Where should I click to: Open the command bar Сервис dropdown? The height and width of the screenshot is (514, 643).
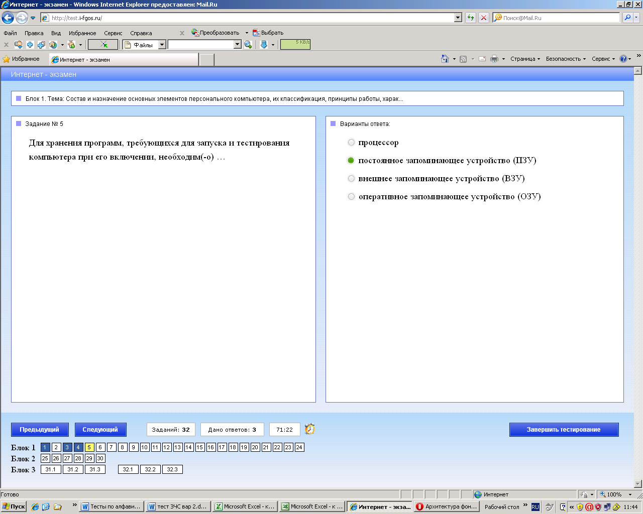pos(603,59)
